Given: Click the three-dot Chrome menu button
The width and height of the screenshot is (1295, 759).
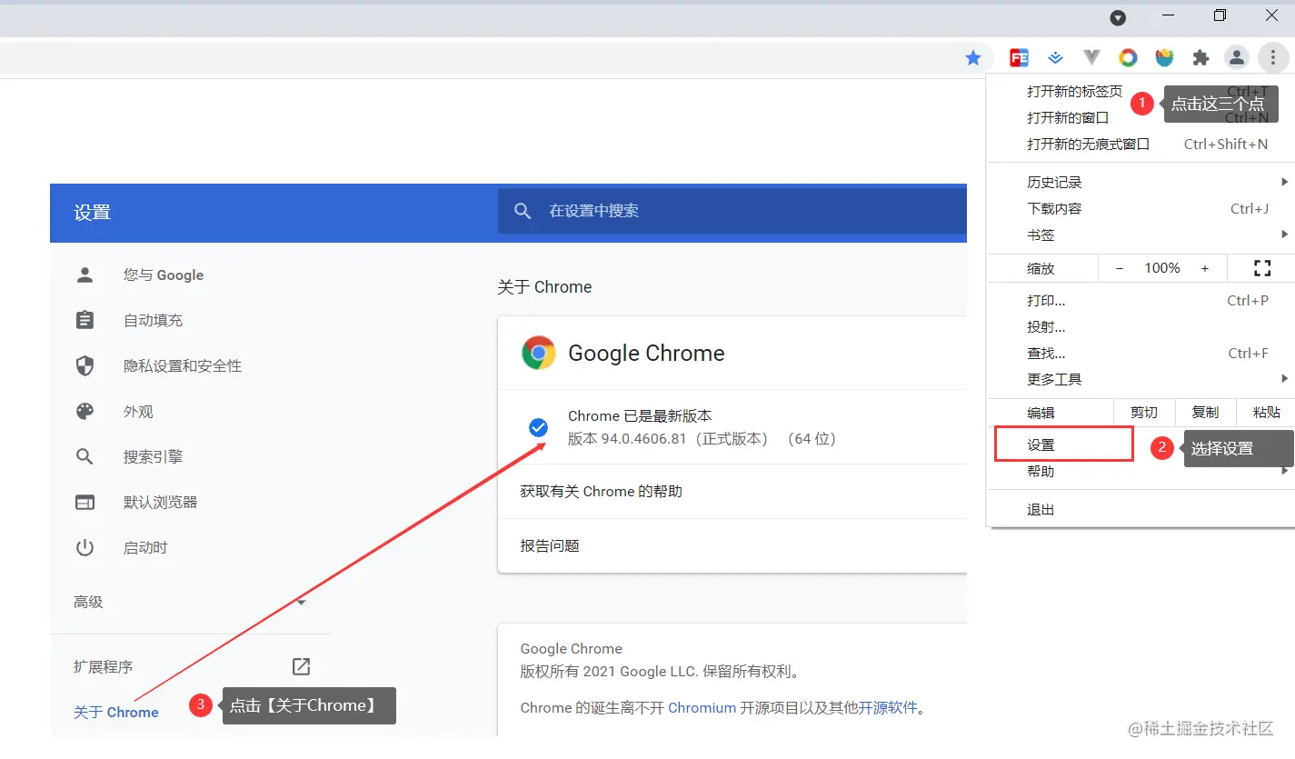Looking at the screenshot, I should point(1273,58).
